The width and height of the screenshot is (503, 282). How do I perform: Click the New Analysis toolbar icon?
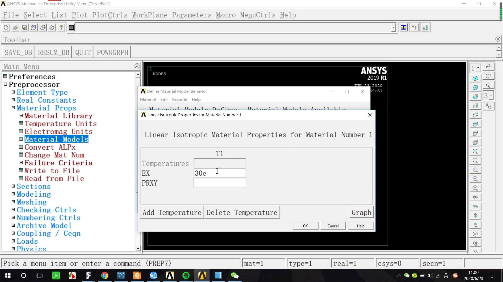tap(6, 27)
